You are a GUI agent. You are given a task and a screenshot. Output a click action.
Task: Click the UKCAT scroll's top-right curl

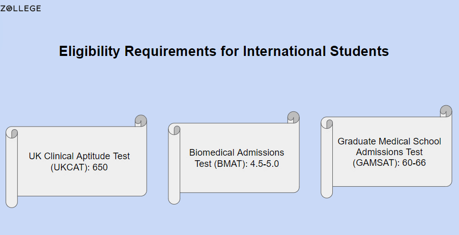141,121
